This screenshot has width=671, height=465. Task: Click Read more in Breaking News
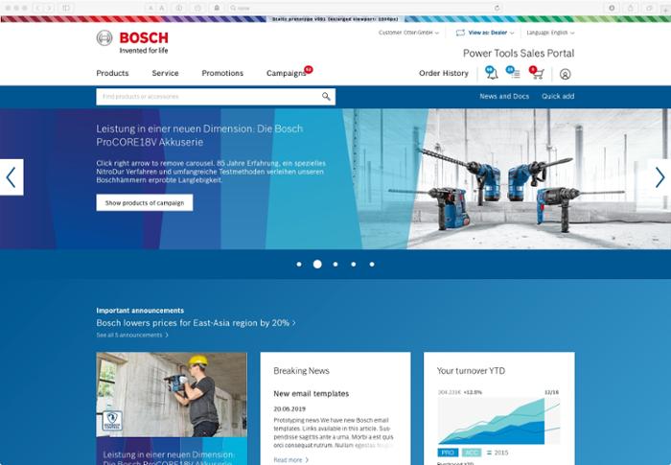pyautogui.click(x=291, y=460)
